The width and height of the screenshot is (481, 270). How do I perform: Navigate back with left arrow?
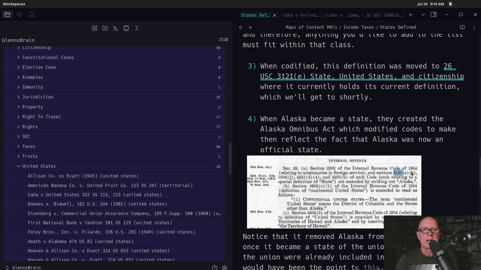241,27
